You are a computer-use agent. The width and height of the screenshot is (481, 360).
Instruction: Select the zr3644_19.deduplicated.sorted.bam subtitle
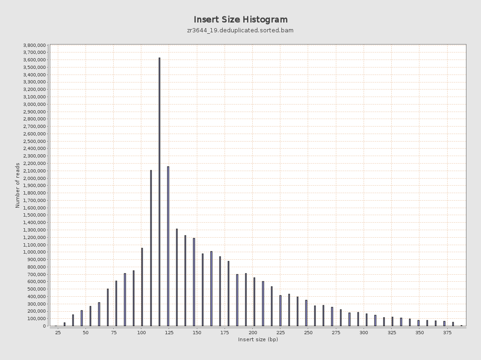pyautogui.click(x=240, y=30)
